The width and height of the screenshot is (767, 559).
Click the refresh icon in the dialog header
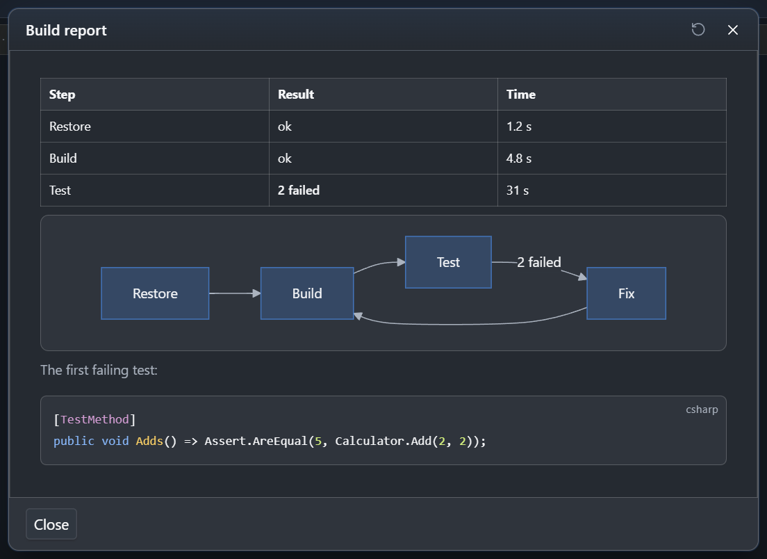(x=698, y=29)
